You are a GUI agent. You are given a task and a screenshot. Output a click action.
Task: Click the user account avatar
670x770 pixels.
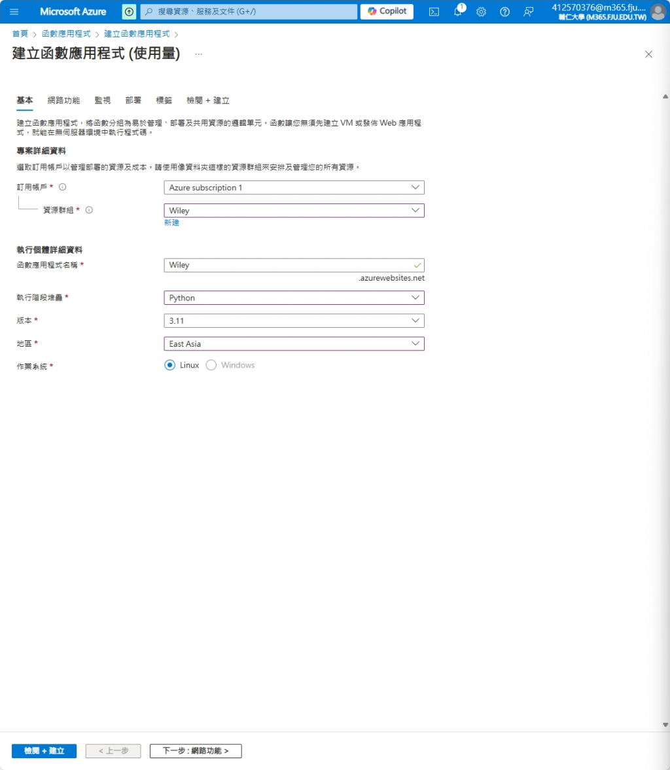click(658, 12)
